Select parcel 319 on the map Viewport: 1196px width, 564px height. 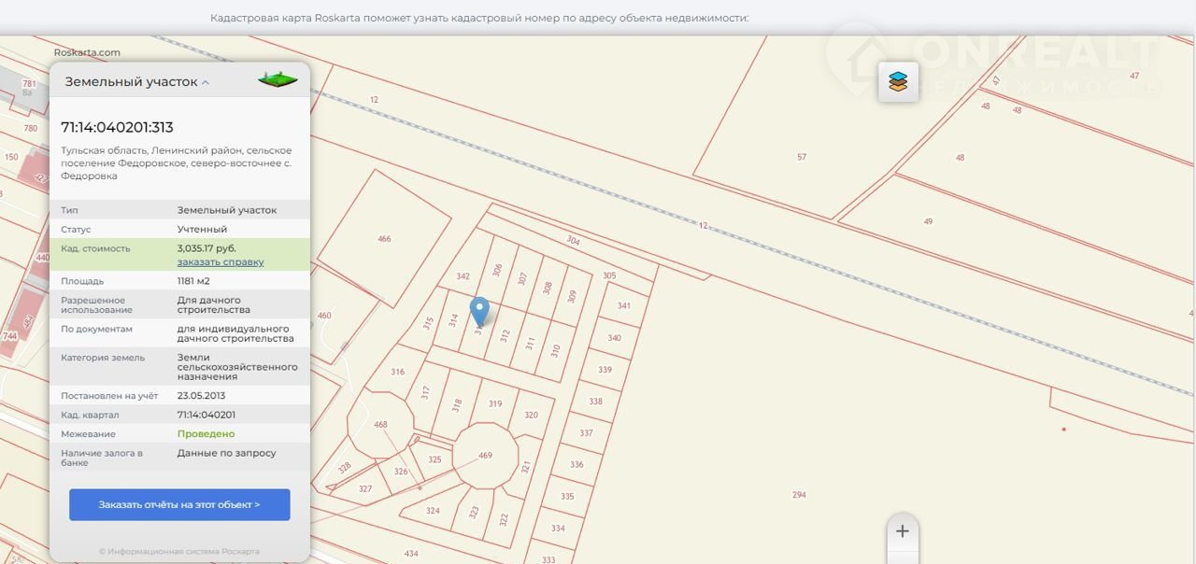(495, 404)
